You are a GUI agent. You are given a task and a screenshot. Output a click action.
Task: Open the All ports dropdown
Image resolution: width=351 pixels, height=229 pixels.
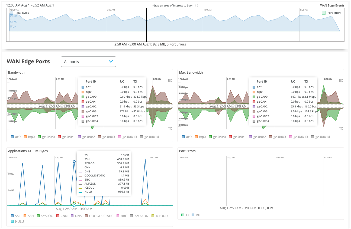[x=88, y=61]
